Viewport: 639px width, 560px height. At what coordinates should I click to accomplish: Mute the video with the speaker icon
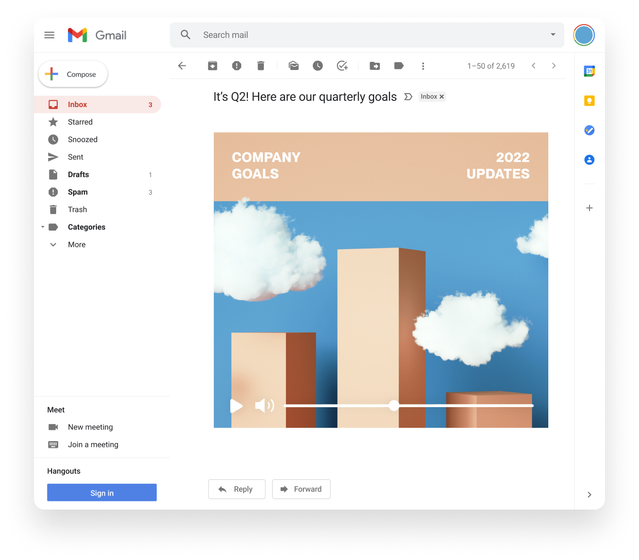[x=264, y=406]
